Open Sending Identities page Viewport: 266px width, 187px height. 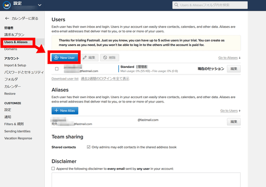[17, 131]
